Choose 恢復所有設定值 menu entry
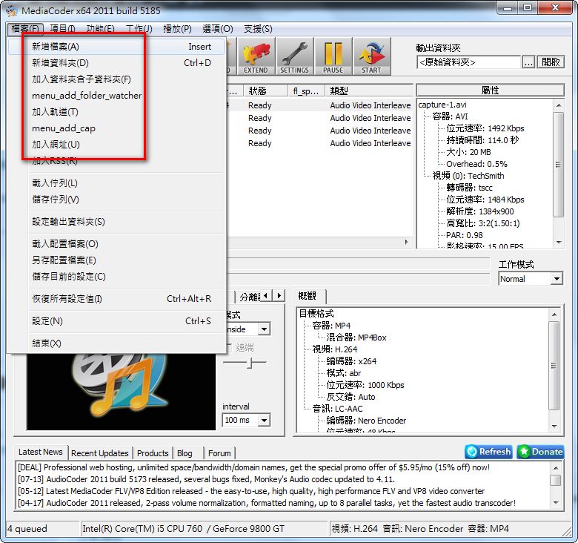578x543 pixels. tap(116, 299)
